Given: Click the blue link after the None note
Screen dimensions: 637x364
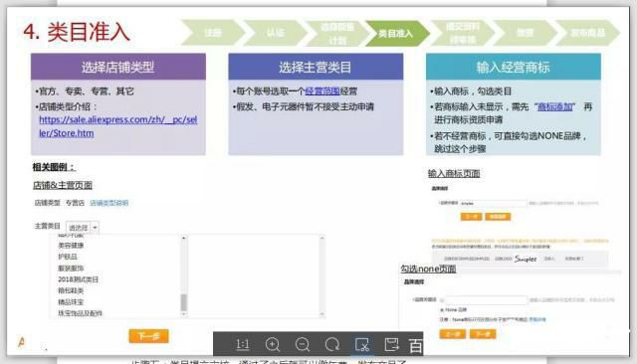Looking at the screenshot, I should [537, 319].
